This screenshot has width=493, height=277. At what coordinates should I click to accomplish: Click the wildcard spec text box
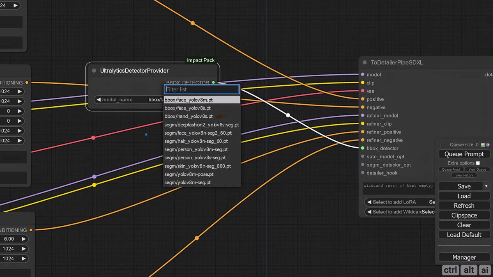[x=399, y=188]
